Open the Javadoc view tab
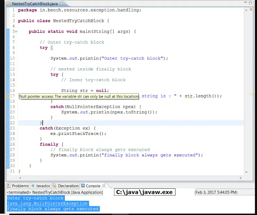The width and height of the screenshot is (257, 215). [41, 186]
